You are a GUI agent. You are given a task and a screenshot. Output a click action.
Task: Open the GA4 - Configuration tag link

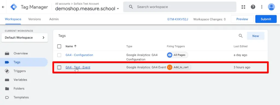[79, 55]
